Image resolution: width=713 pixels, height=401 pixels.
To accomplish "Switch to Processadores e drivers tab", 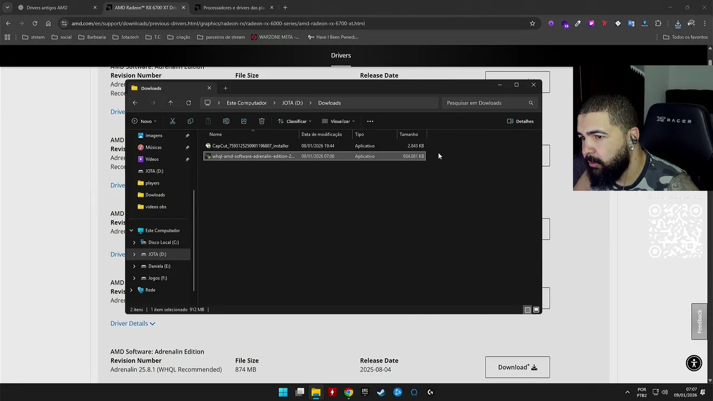I will click(x=233, y=8).
